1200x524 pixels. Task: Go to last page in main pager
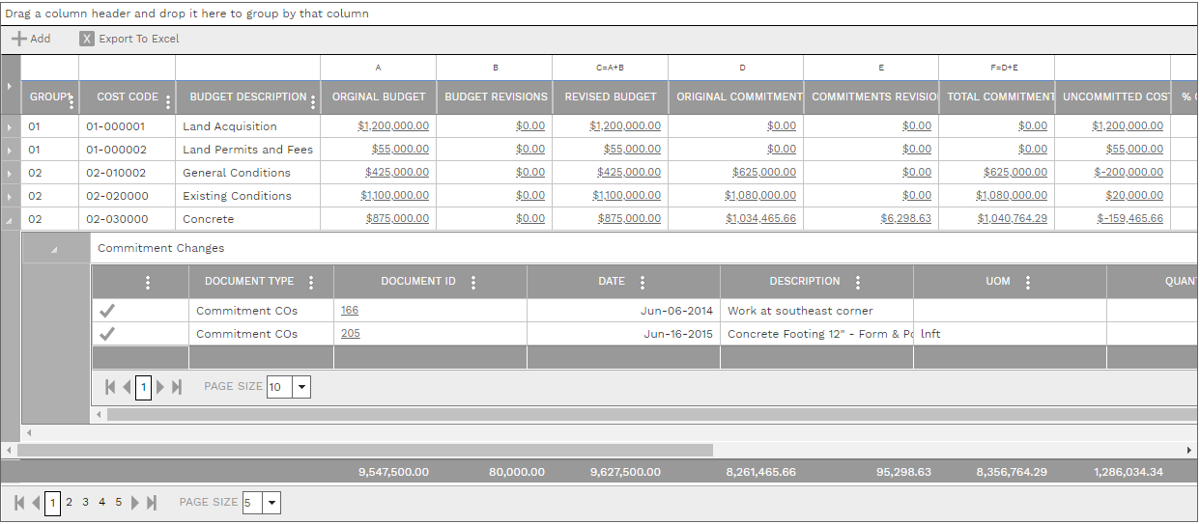tap(152, 503)
